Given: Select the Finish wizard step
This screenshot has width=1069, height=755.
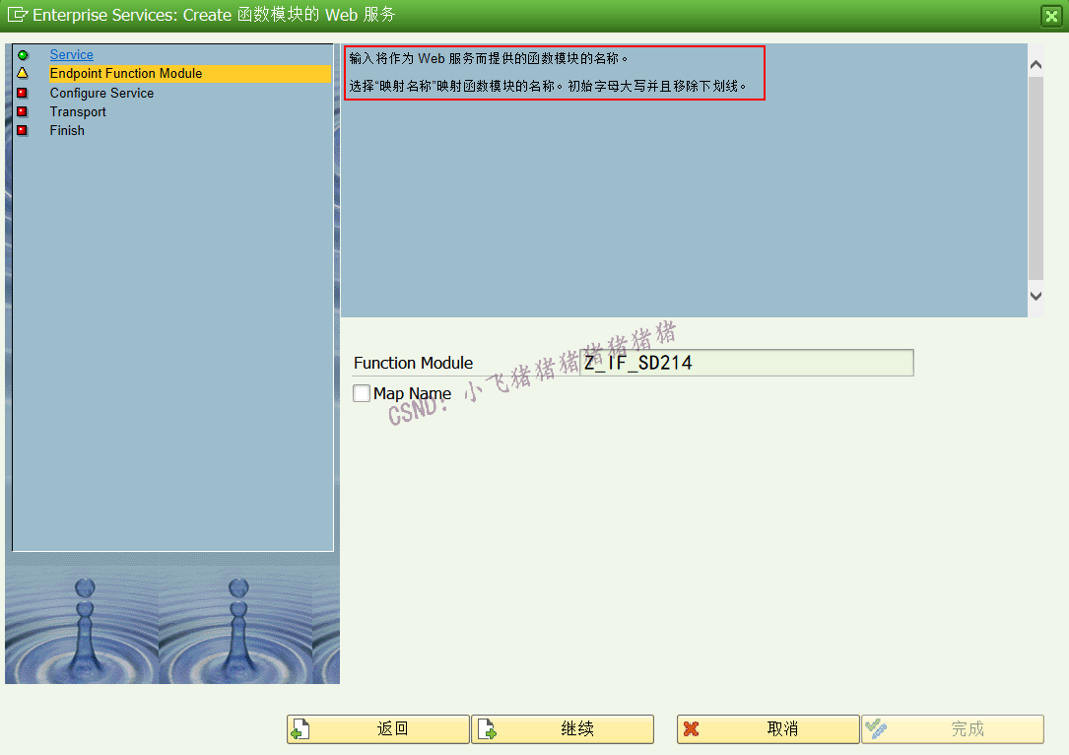Looking at the screenshot, I should (67, 130).
